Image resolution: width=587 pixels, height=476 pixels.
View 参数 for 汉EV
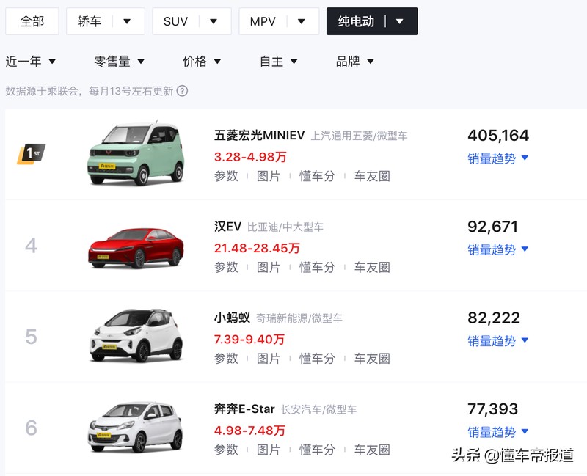coord(226,267)
